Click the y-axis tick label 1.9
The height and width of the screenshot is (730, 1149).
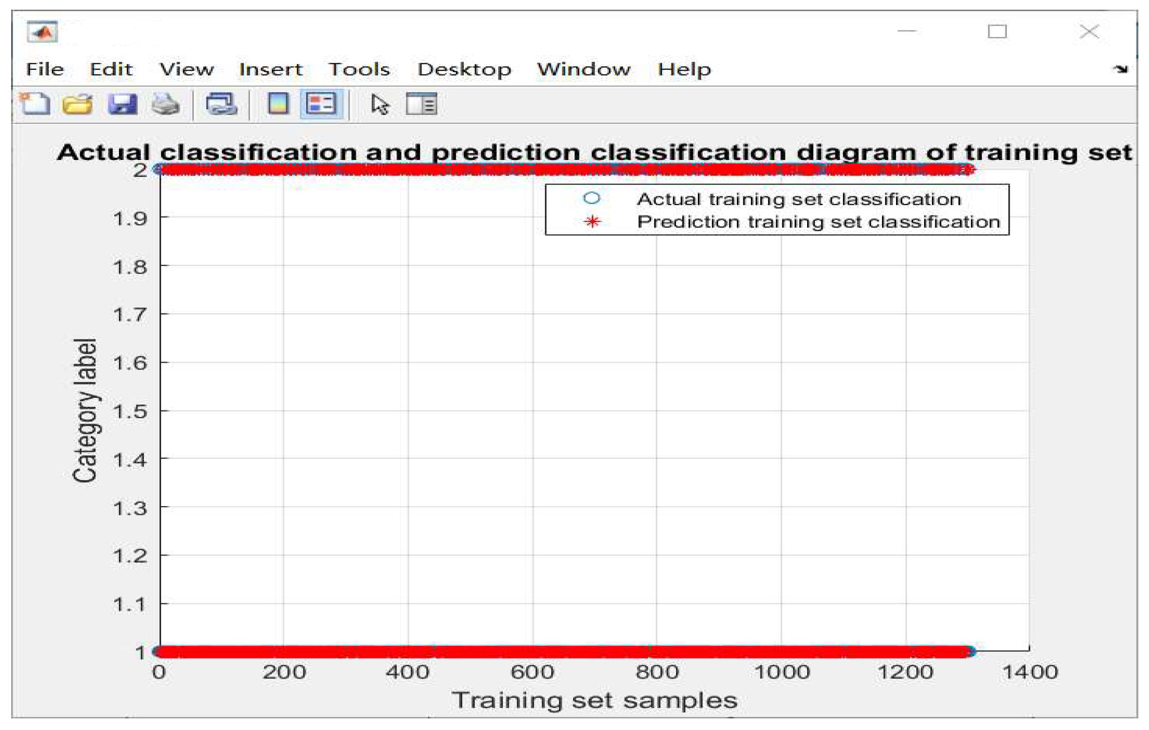pos(130,219)
